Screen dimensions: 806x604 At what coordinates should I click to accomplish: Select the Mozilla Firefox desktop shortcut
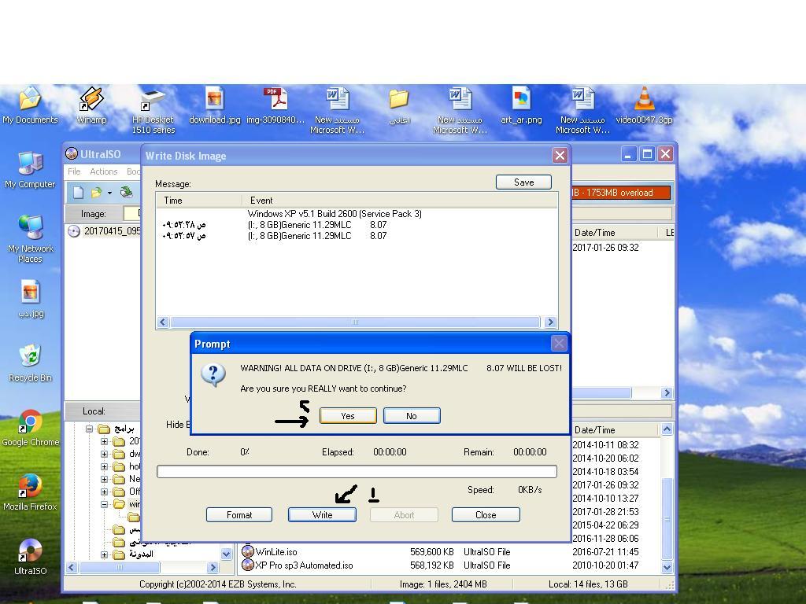coord(30,492)
